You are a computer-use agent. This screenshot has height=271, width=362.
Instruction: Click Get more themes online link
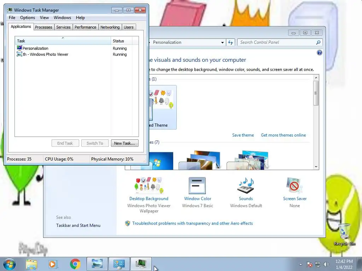[x=283, y=135]
